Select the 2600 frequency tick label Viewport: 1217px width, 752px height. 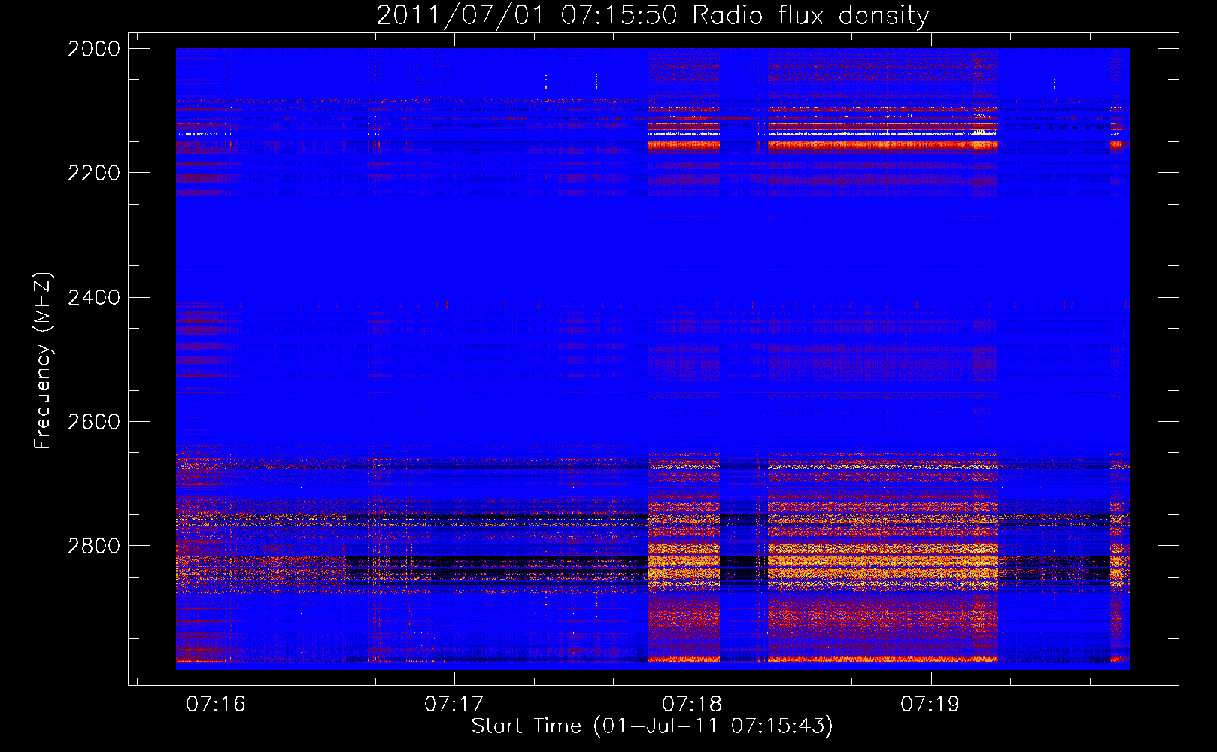click(x=94, y=422)
